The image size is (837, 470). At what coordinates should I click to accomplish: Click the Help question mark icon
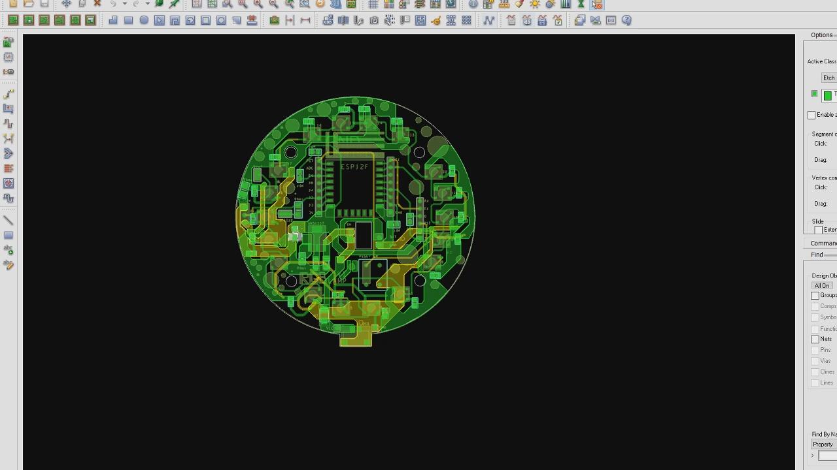click(x=626, y=20)
